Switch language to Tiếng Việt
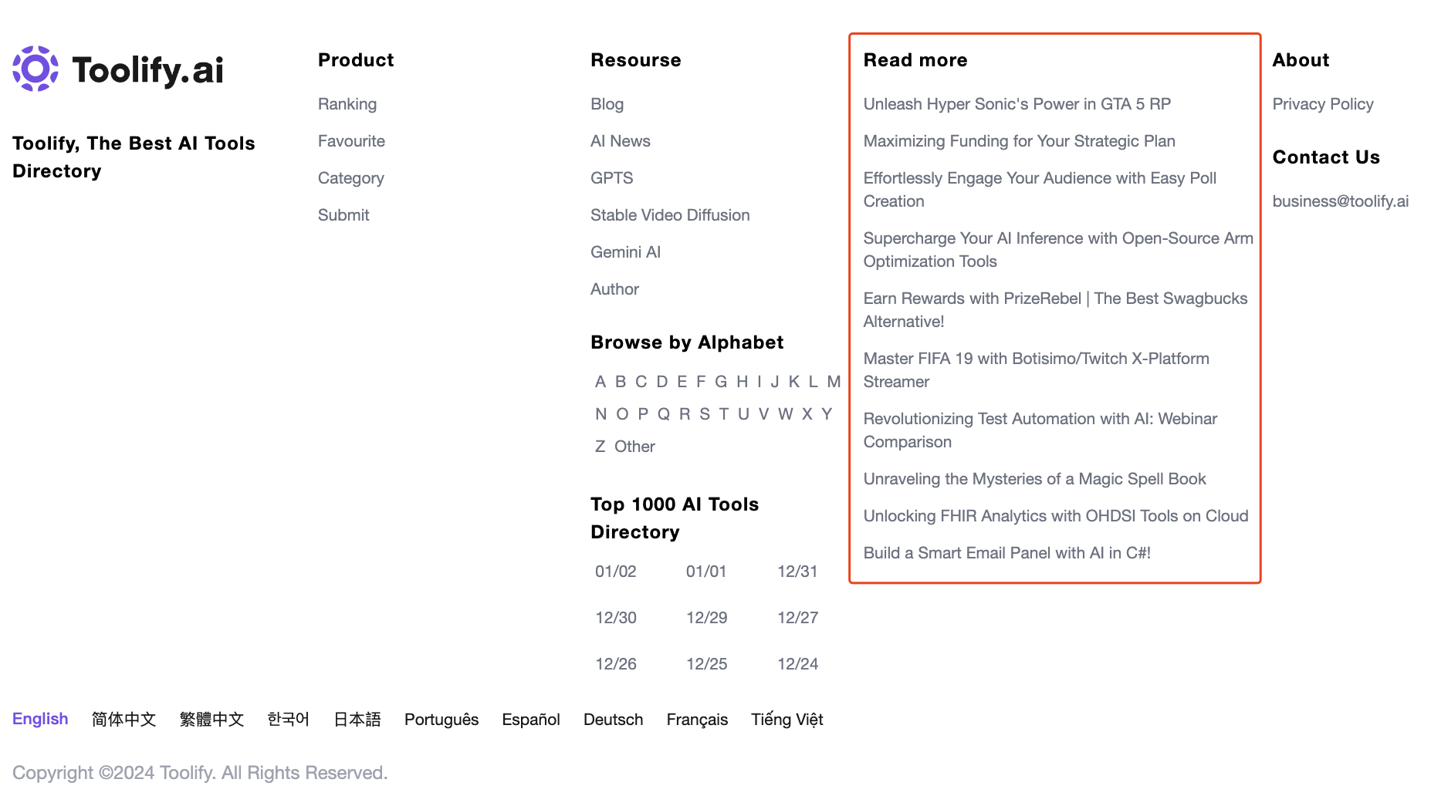This screenshot has width=1431, height=796. pyautogui.click(x=787, y=720)
